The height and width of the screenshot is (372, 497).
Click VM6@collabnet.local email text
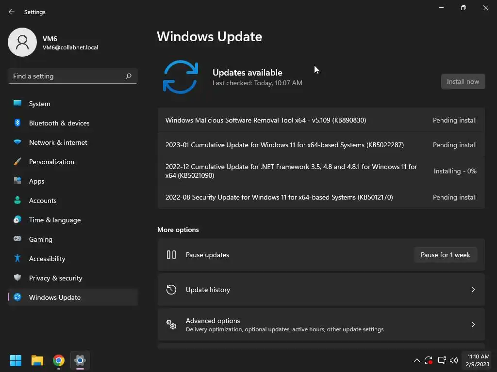tap(70, 47)
